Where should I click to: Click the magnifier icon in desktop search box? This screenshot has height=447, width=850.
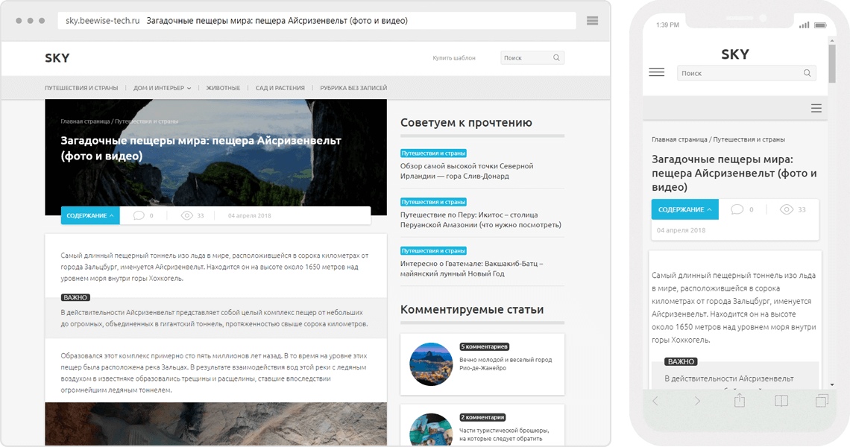point(556,57)
